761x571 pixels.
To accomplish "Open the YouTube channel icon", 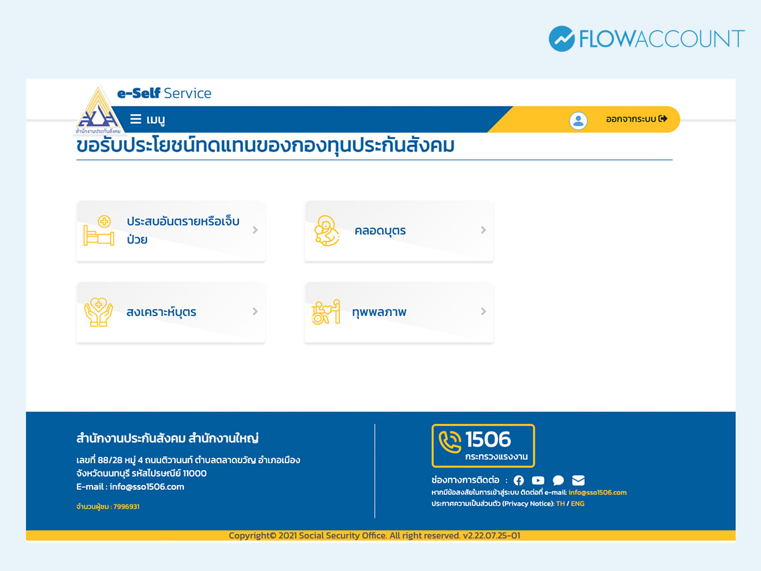I will click(538, 480).
